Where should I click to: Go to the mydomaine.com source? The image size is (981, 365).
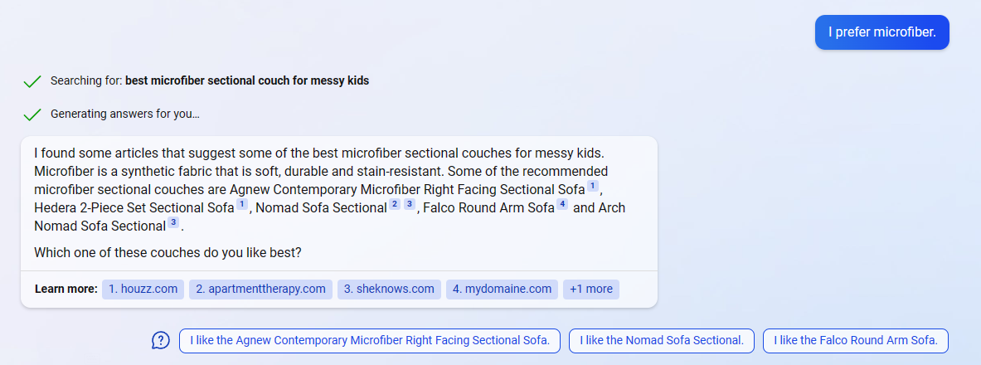click(502, 289)
